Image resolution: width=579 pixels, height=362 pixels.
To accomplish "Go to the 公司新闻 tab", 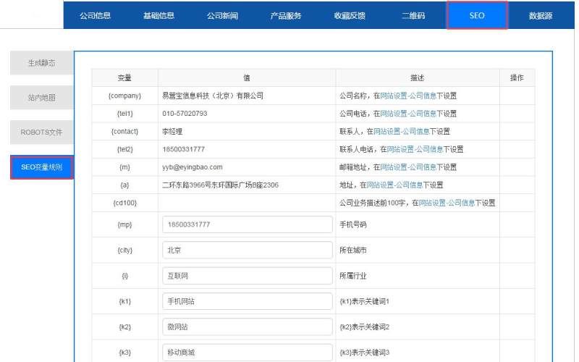I will (222, 15).
